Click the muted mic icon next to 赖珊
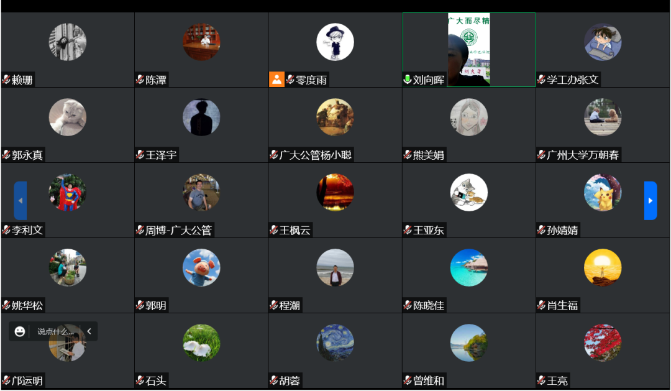 pyautogui.click(x=6, y=79)
